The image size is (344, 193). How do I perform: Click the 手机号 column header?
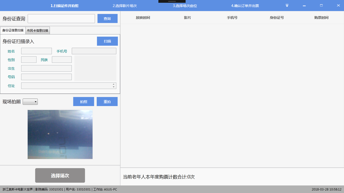point(232,18)
